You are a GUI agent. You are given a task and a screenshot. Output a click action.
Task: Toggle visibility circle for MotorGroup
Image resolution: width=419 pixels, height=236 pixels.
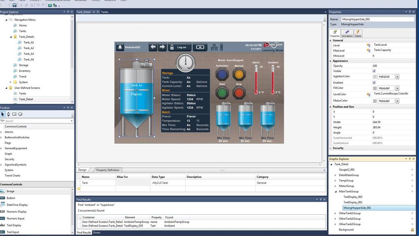tap(412, 186)
